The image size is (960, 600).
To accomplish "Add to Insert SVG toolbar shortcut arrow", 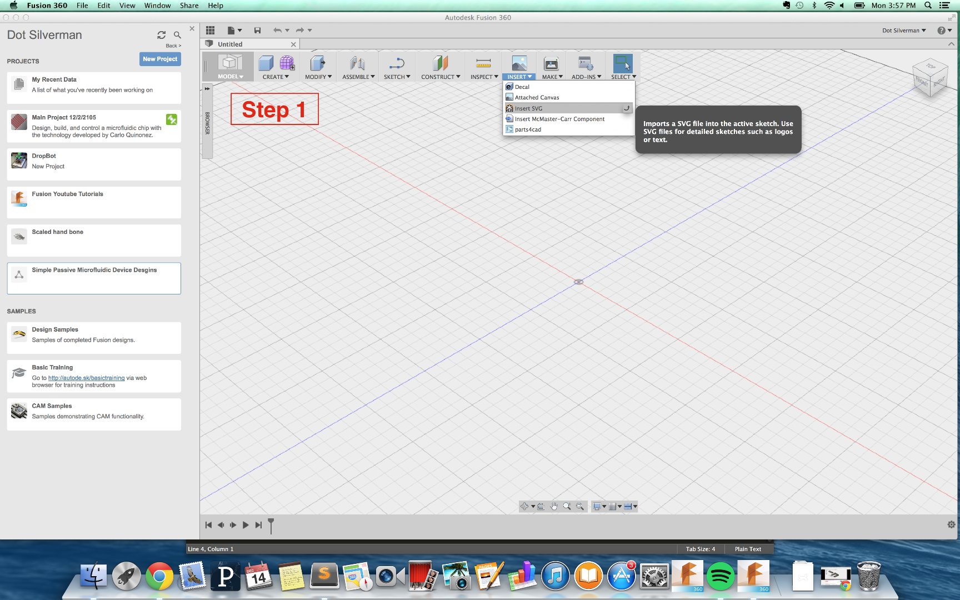I will point(627,108).
